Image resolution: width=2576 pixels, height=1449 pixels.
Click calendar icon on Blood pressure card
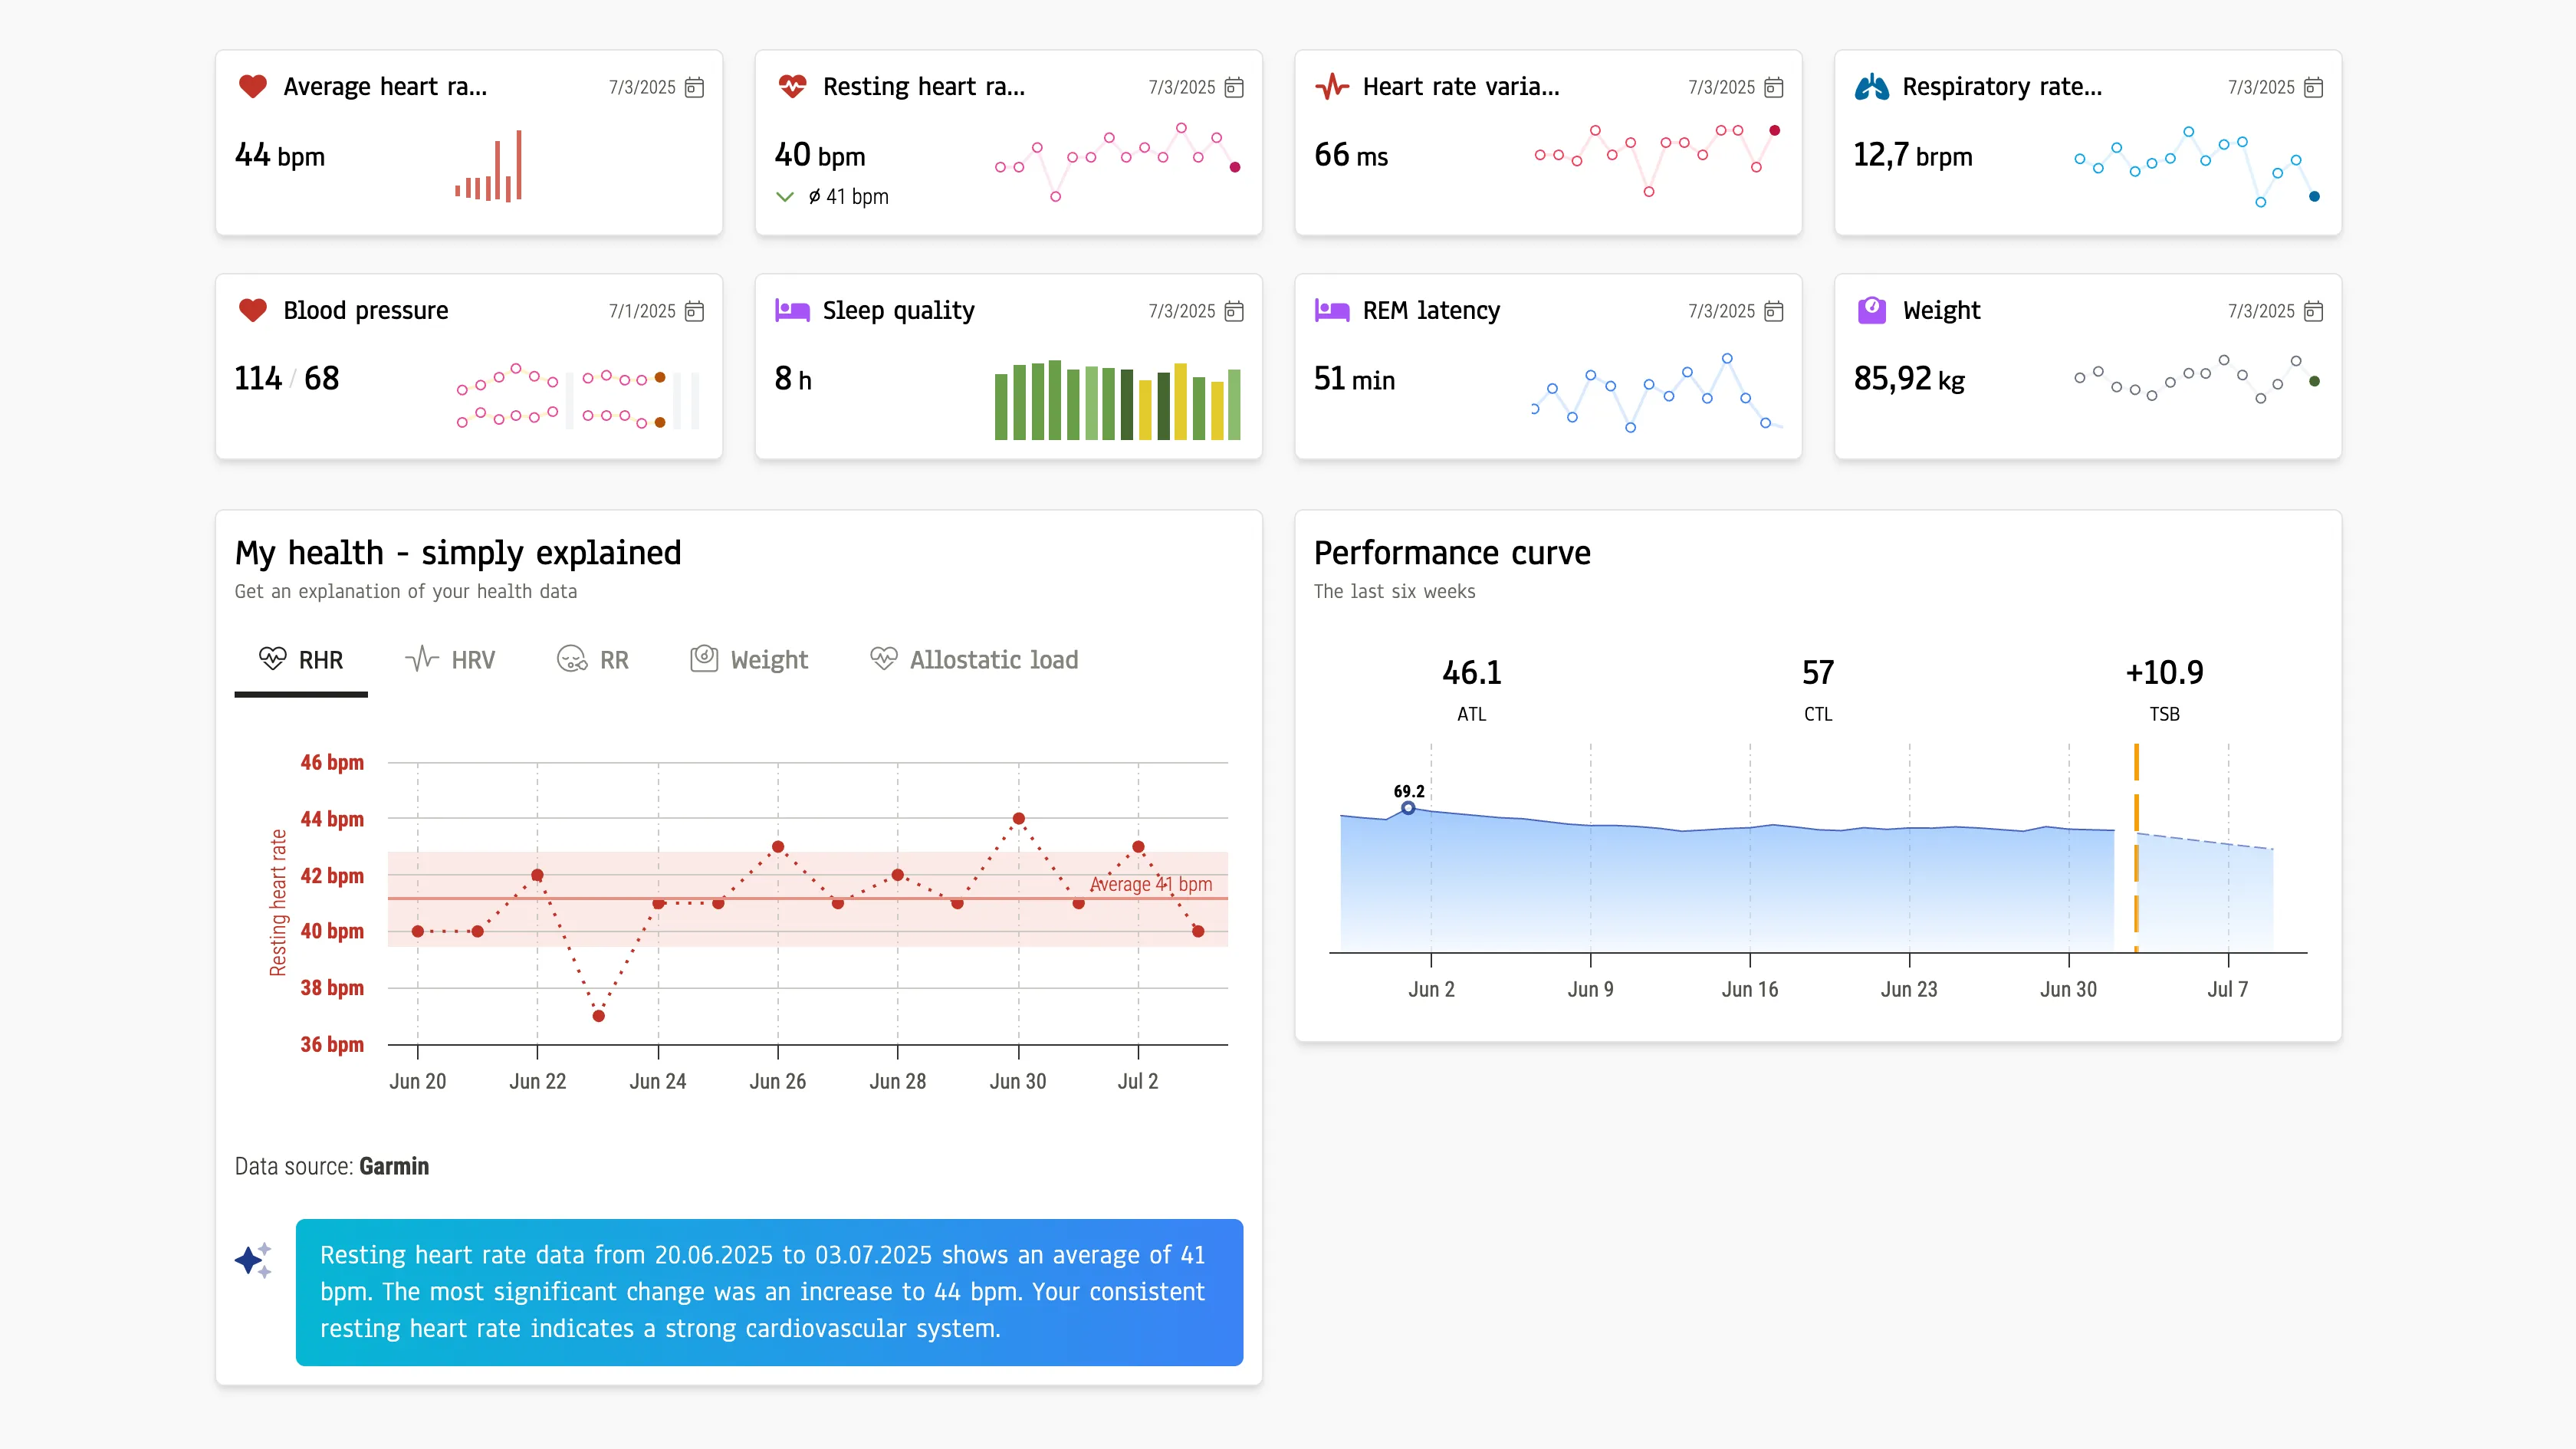point(694,312)
